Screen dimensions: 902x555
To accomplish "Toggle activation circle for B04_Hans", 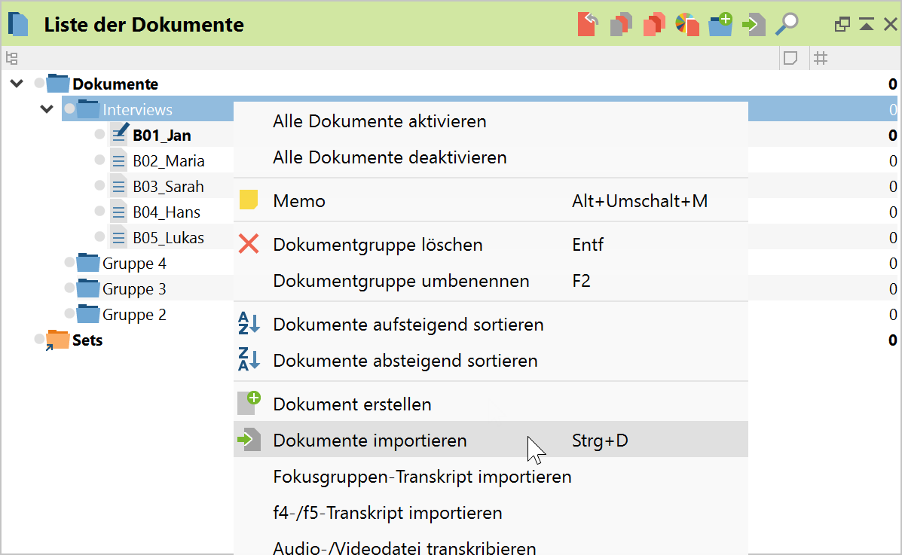I will 99,211.
